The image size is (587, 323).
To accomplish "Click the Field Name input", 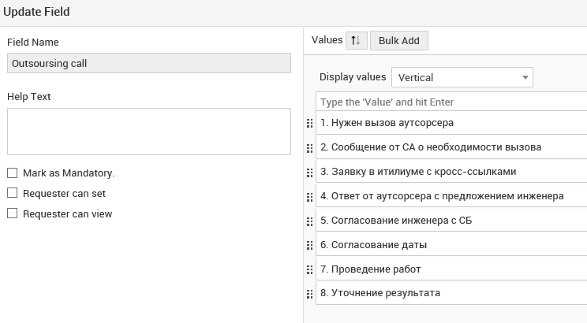I will point(148,64).
